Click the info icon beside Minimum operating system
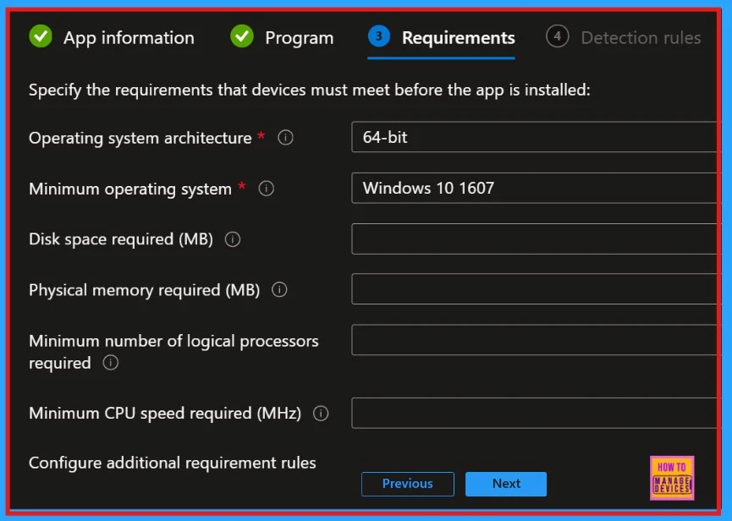This screenshot has width=732, height=521. 266,189
